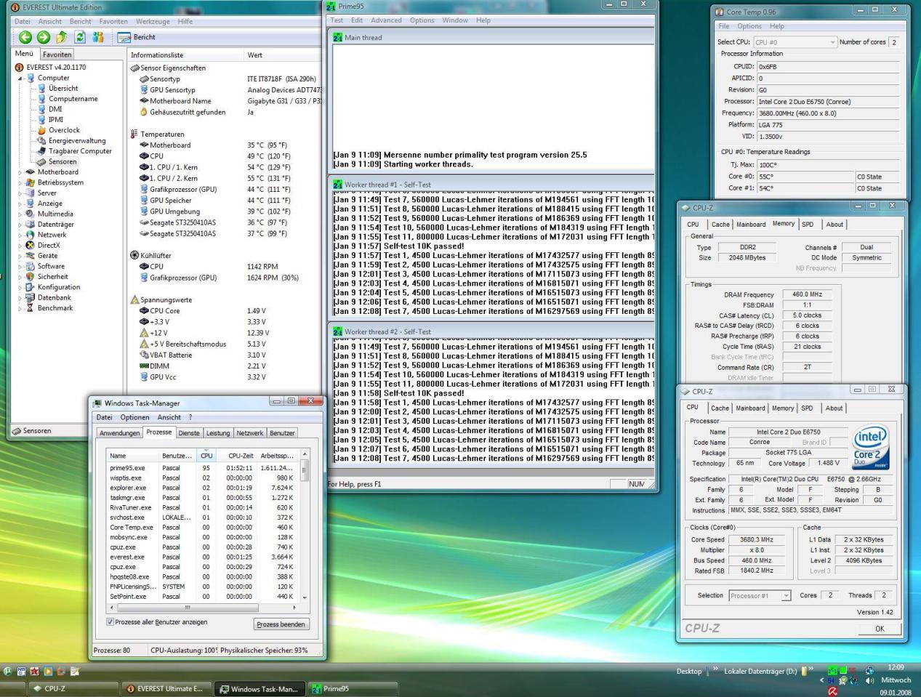
Task: Expand the Motherboard node in EVEREST tree
Action: click(x=20, y=172)
